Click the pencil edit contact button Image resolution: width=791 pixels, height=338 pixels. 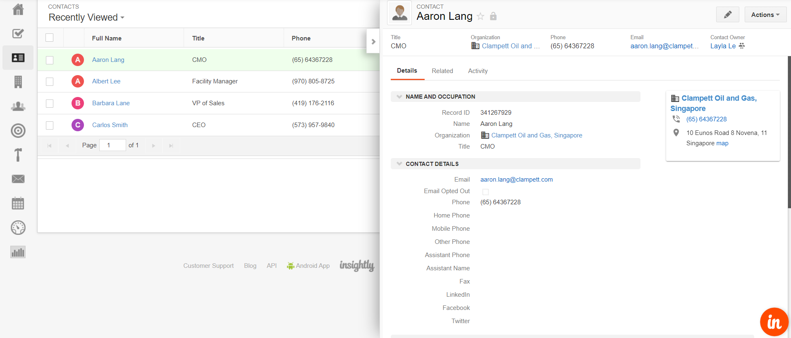pos(728,15)
